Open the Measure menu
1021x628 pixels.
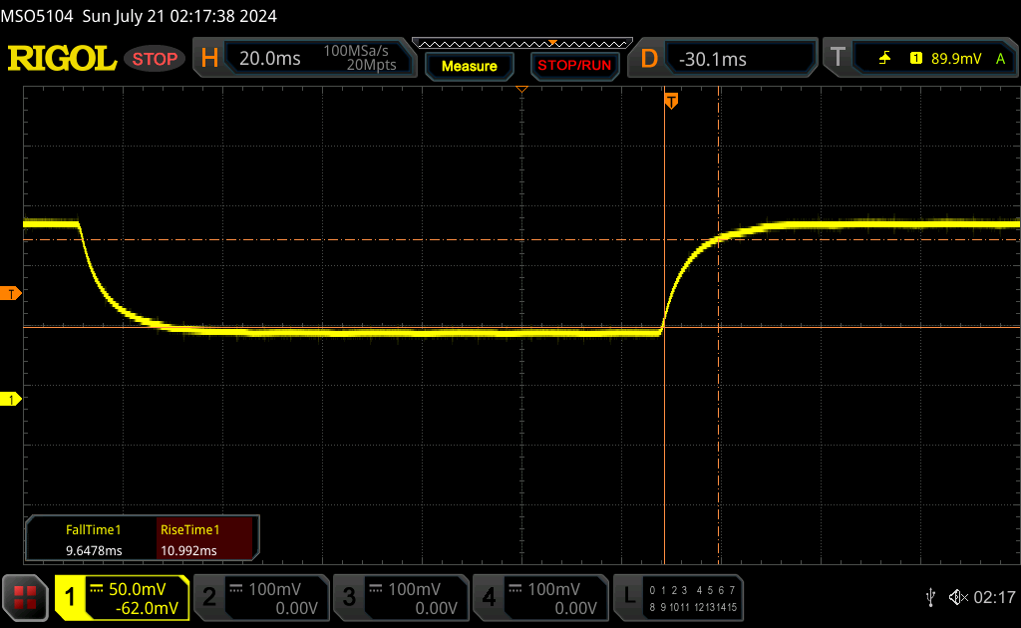tap(470, 66)
